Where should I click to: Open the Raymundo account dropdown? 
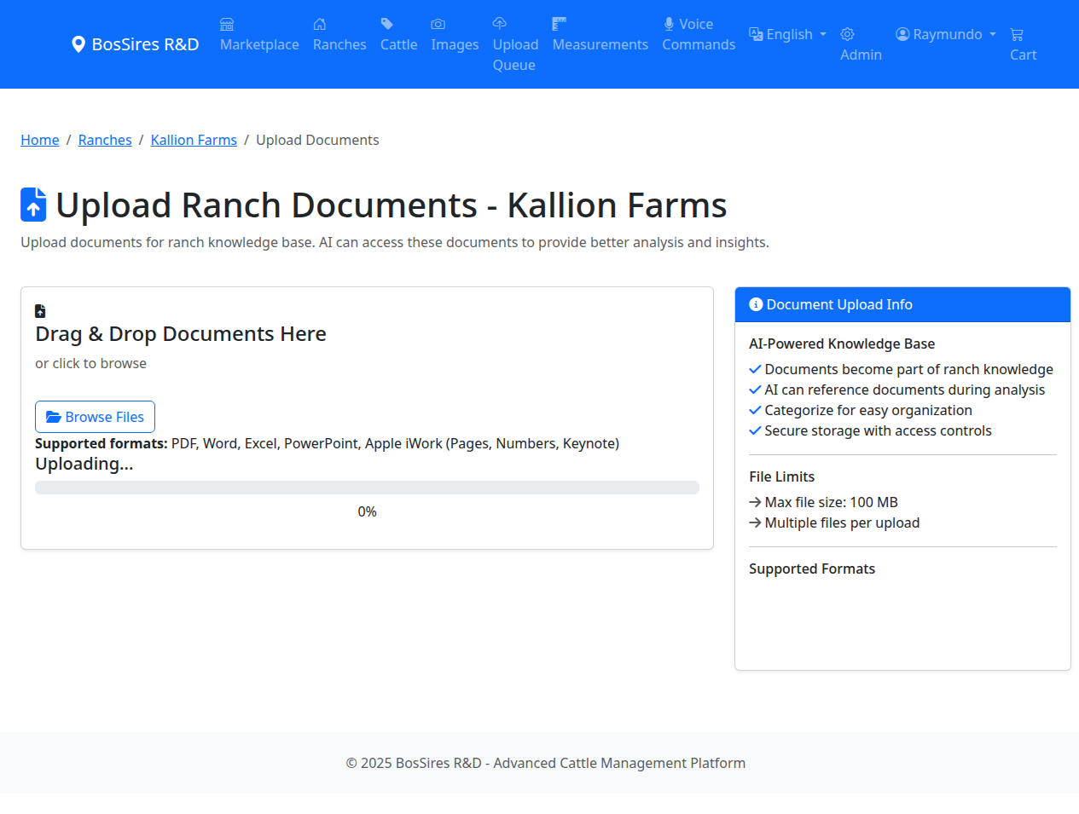click(945, 34)
